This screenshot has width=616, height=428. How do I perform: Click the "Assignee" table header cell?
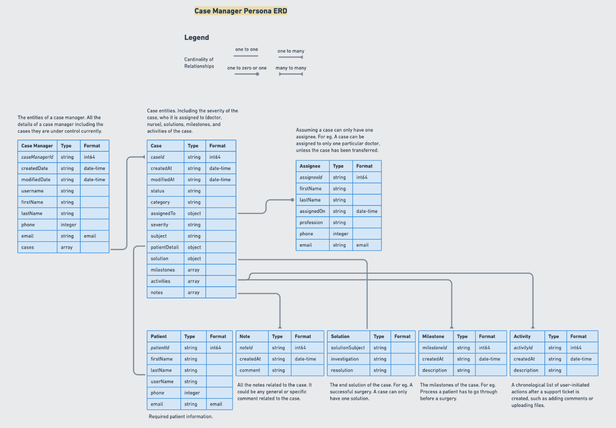pyautogui.click(x=313, y=166)
